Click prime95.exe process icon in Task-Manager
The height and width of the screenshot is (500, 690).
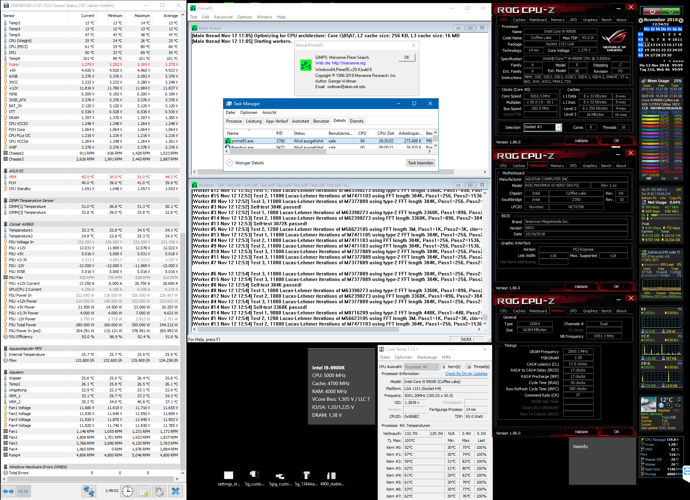[x=228, y=141]
